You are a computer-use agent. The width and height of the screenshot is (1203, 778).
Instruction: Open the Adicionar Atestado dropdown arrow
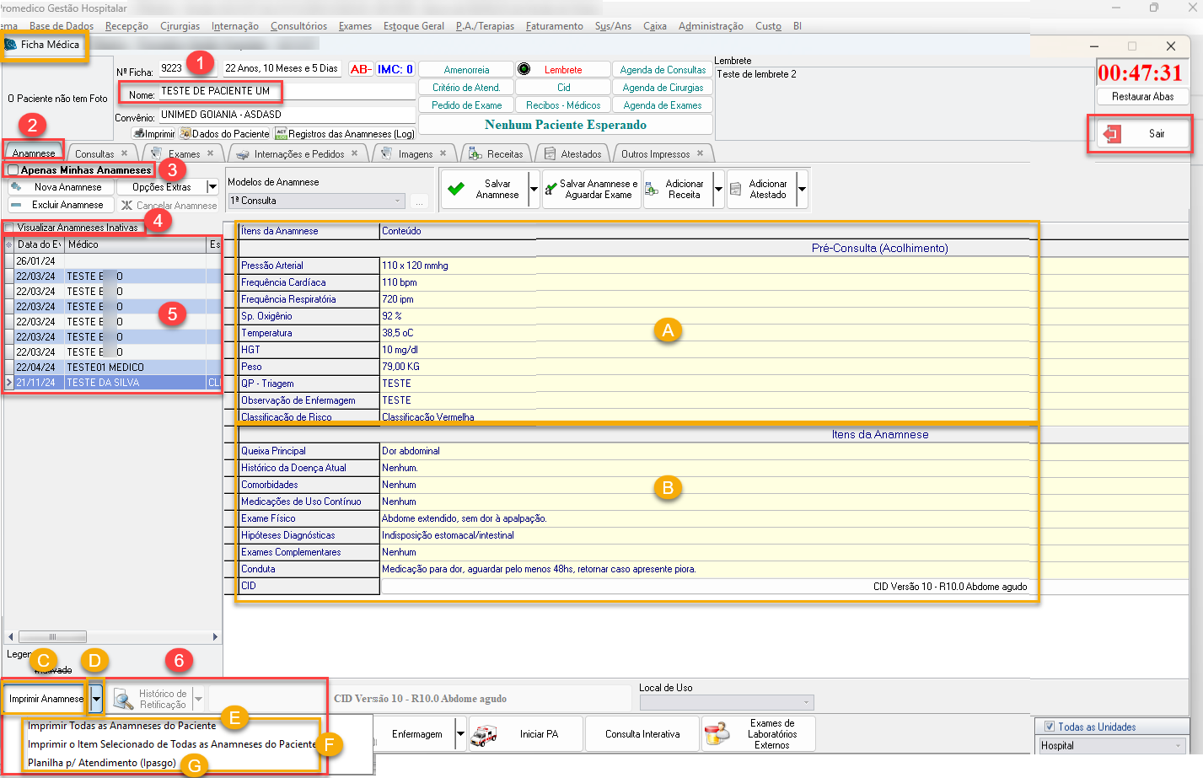(x=802, y=189)
